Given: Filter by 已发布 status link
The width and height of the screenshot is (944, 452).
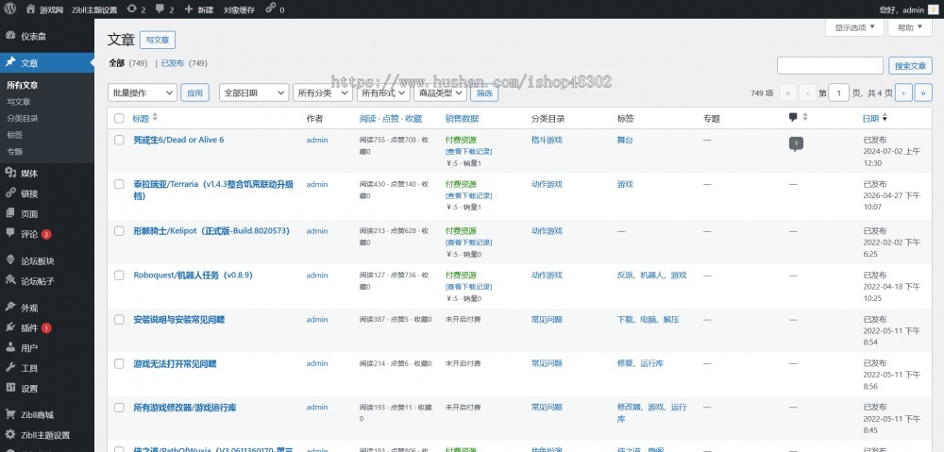Looking at the screenshot, I should [172, 63].
